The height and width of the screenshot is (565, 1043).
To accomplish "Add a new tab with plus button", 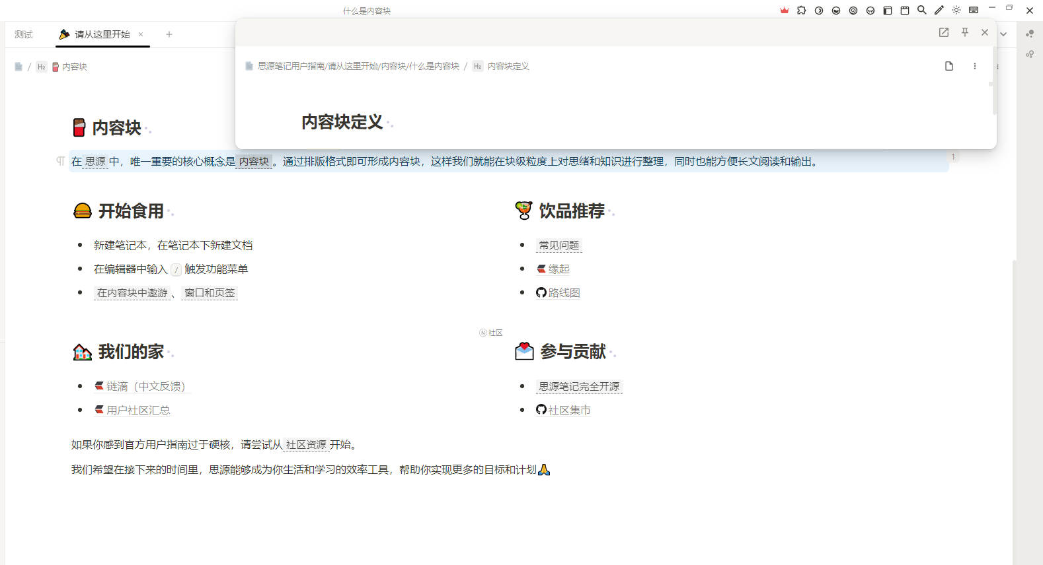I will (x=169, y=34).
